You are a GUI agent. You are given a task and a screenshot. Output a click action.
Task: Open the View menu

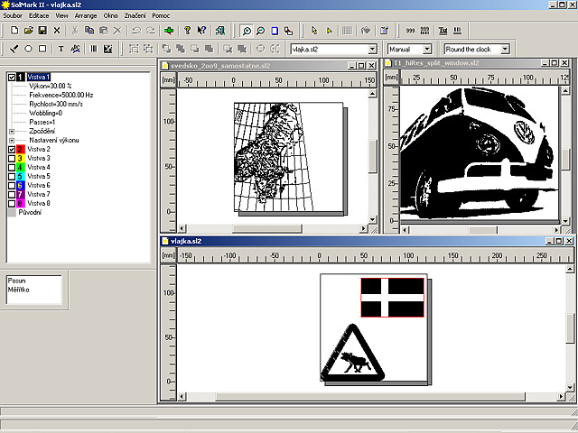(61, 15)
